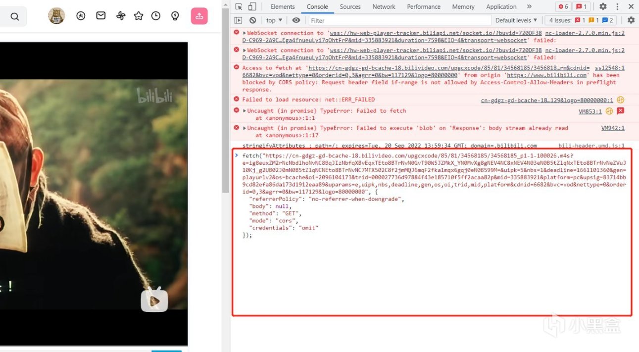
Task: Open the Memory tab
Action: 463,7
